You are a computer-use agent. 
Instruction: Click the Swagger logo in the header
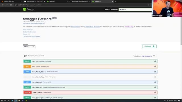tap(30, 9)
